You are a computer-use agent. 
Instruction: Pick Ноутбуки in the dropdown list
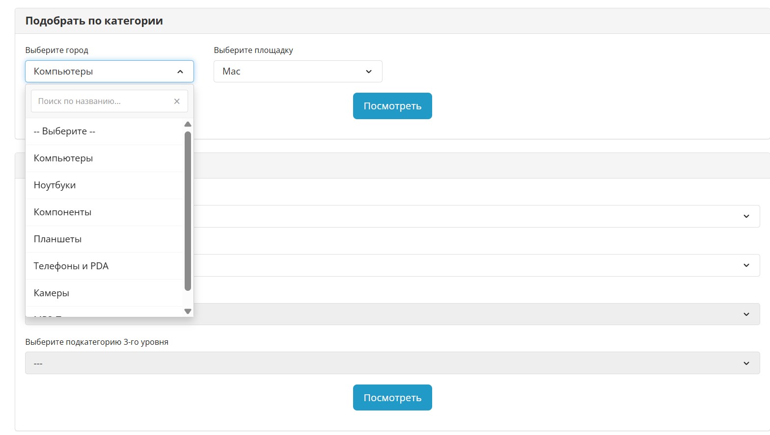[x=104, y=185]
